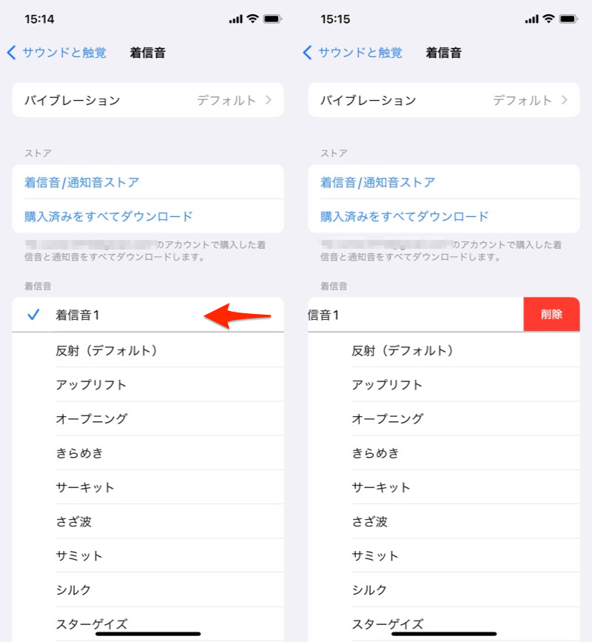The image size is (592, 642).
Task: Tap the blue checkmark beside 着信音1
Action: pos(33,315)
